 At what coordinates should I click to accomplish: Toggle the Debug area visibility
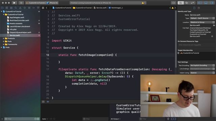point(206,3)
